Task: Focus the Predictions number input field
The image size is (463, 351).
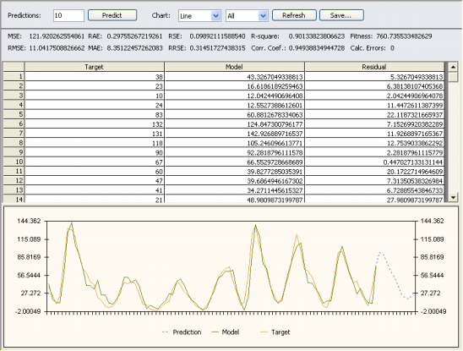Action: (x=68, y=16)
